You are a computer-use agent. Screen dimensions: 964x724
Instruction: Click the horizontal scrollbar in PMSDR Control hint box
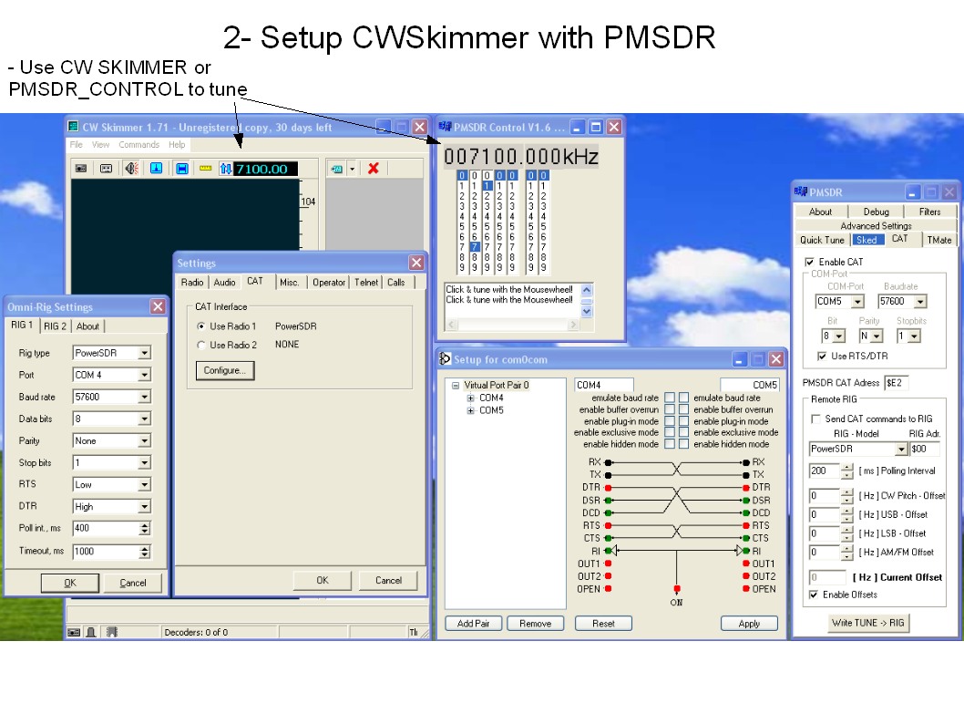point(513,325)
